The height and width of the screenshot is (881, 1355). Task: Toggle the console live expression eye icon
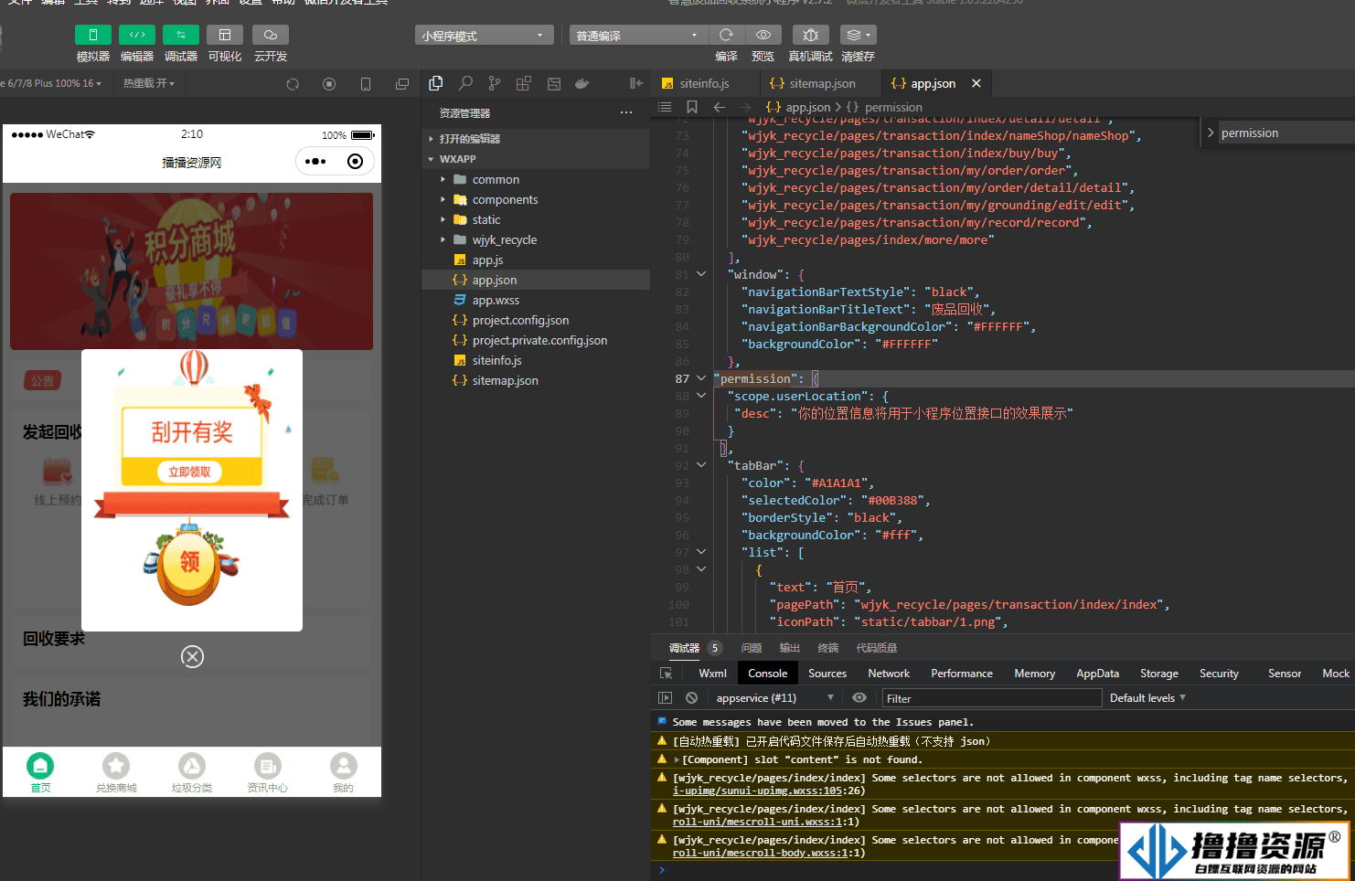click(859, 698)
